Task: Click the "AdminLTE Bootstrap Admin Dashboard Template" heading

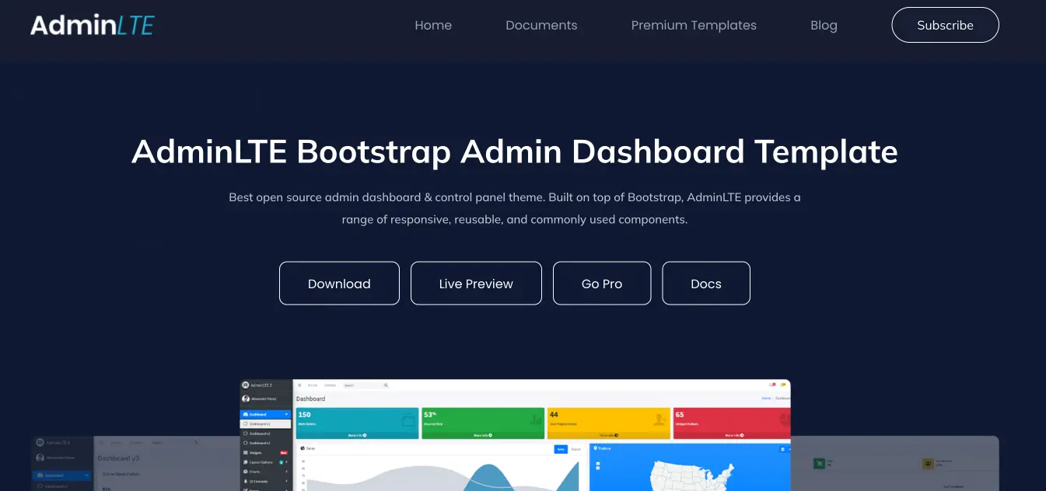Action: coord(515,151)
